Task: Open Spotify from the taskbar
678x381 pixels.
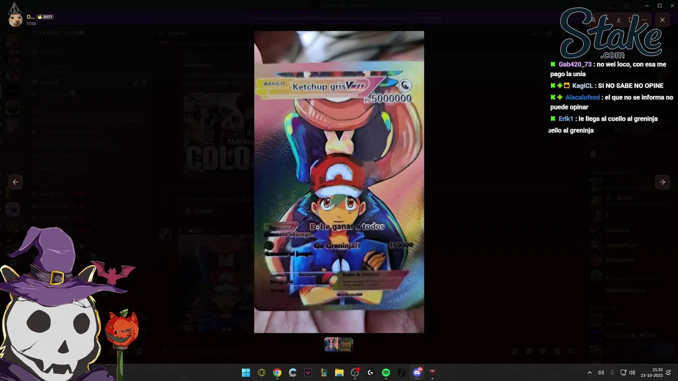Action: tap(386, 373)
